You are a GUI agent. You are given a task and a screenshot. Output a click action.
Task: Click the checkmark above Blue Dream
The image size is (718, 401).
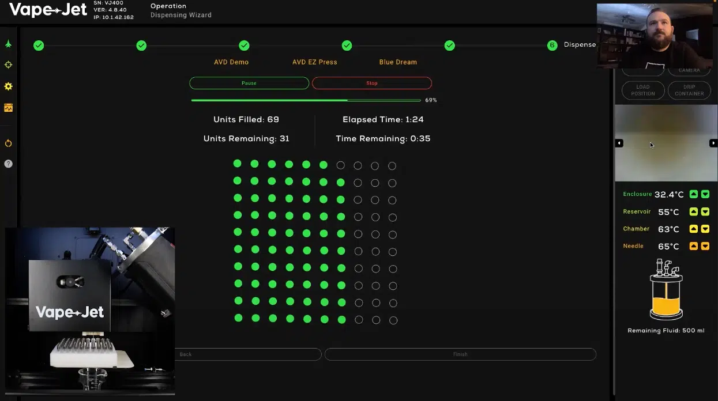pyautogui.click(x=449, y=46)
